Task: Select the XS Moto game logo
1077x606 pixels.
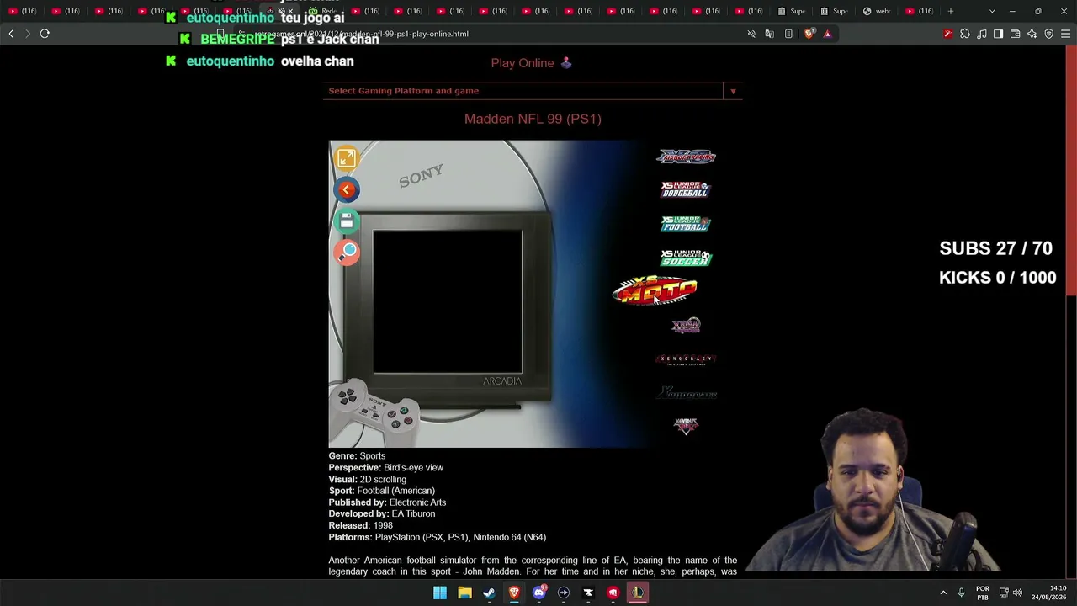Action: [x=655, y=290]
